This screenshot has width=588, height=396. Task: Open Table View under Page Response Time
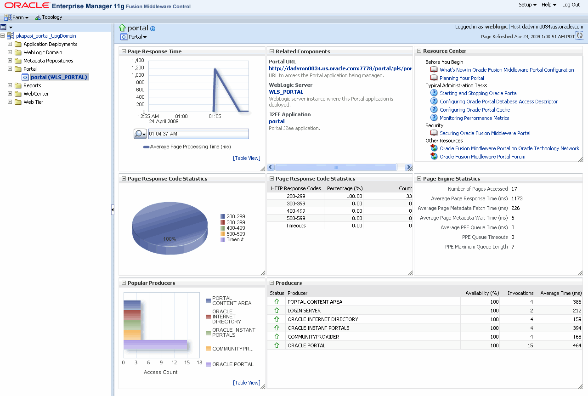pos(247,158)
